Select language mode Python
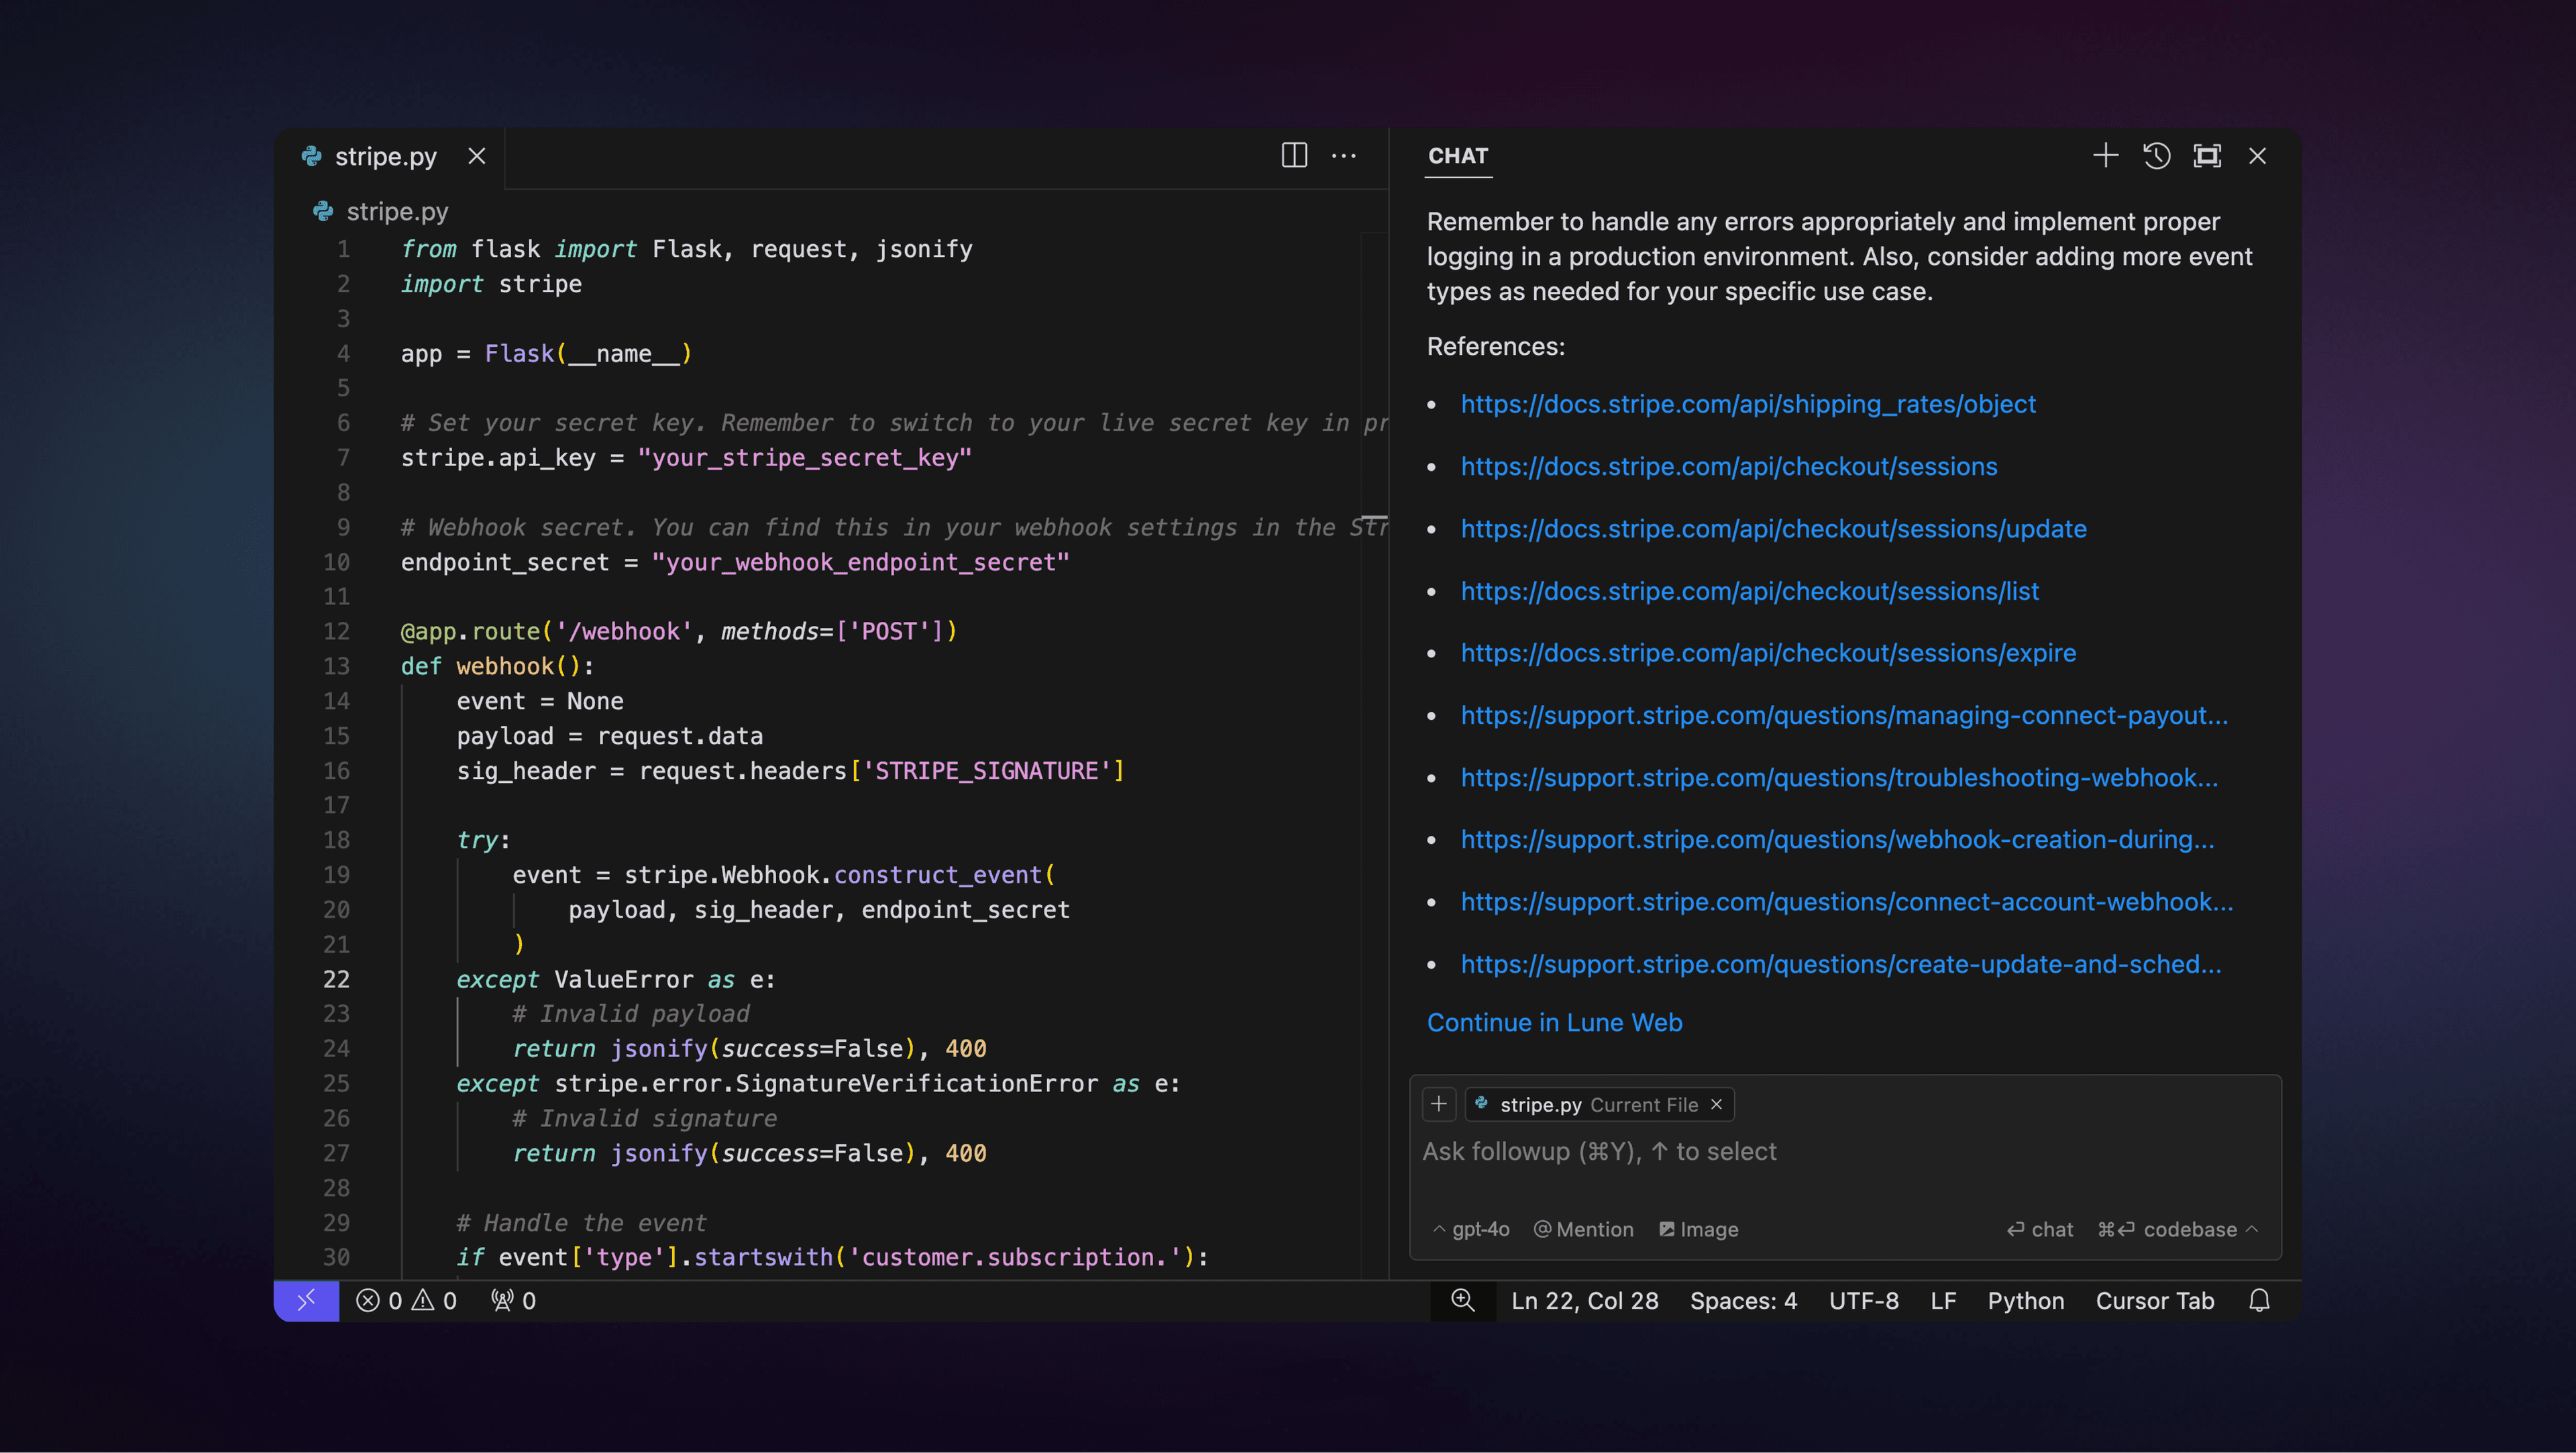The width and height of the screenshot is (2576, 1453). (x=2025, y=1301)
